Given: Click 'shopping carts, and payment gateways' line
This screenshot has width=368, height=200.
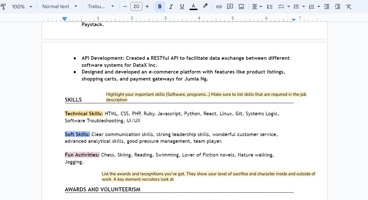Looking at the screenshot, I should click(x=145, y=79).
